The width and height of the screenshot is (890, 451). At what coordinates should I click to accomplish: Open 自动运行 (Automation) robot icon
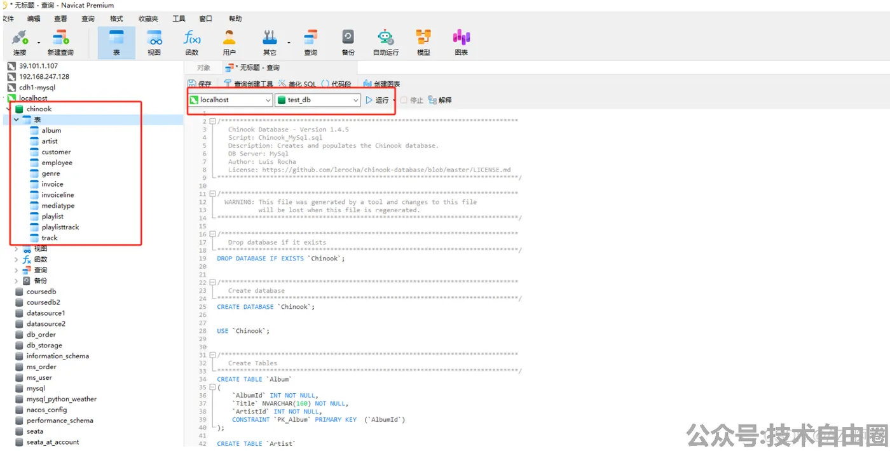[385, 43]
